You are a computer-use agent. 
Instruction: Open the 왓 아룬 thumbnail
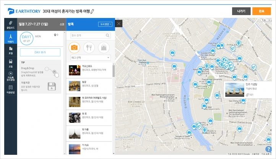click(x=75, y=133)
